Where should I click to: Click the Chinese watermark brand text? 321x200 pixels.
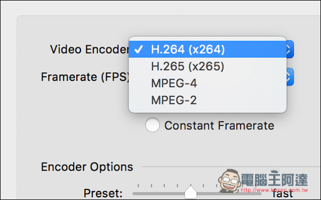274,180
